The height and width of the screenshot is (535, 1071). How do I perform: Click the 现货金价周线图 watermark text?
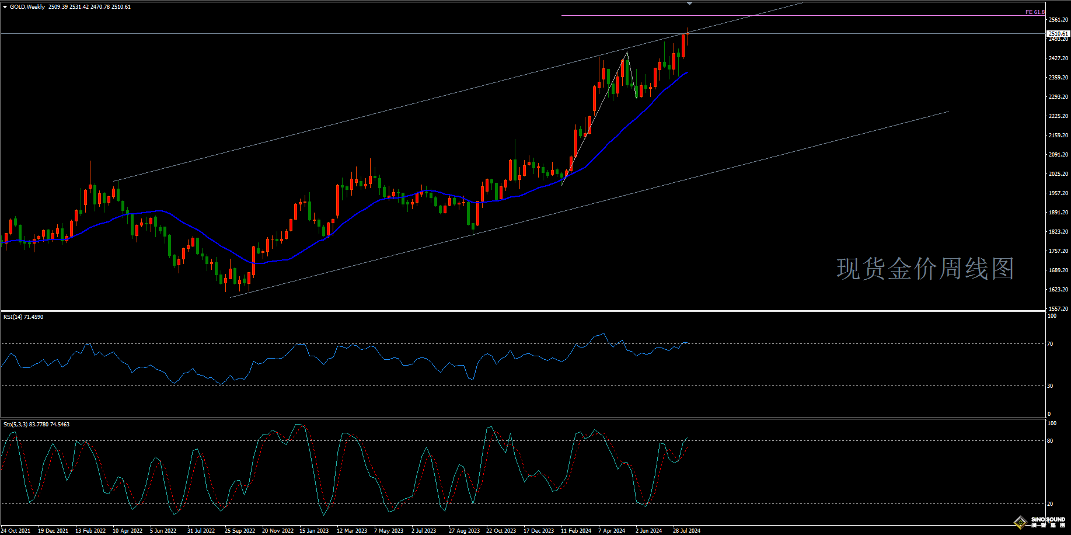click(x=925, y=269)
